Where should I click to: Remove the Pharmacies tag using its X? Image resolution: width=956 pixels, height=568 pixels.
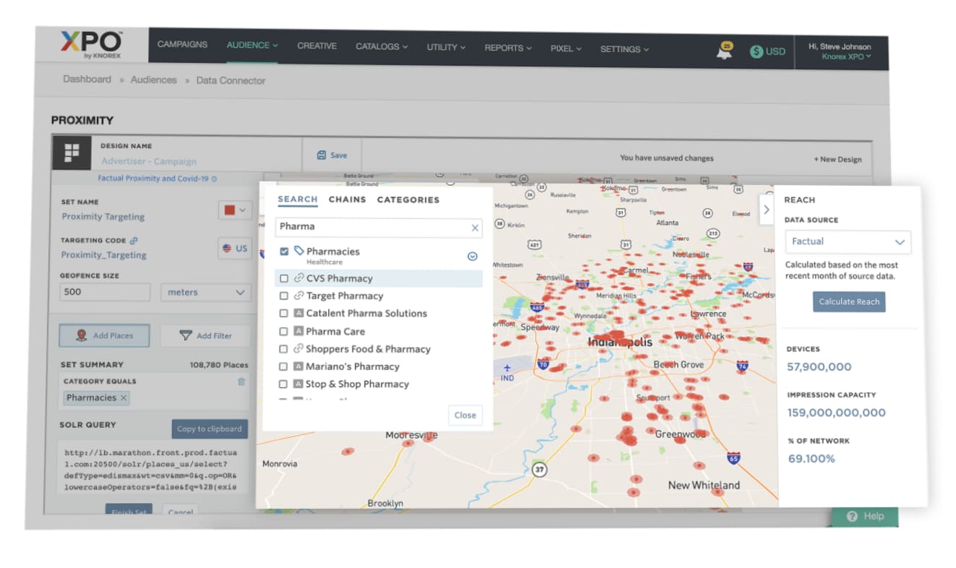(x=124, y=398)
